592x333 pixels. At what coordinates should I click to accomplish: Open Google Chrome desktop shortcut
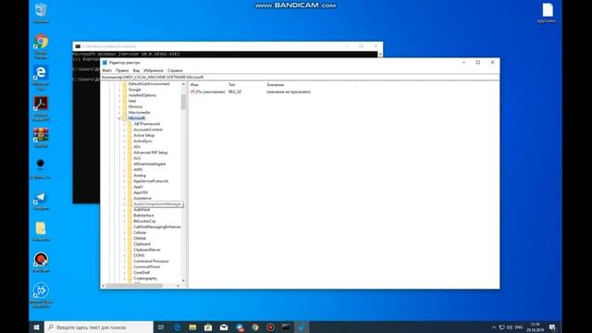(x=41, y=46)
